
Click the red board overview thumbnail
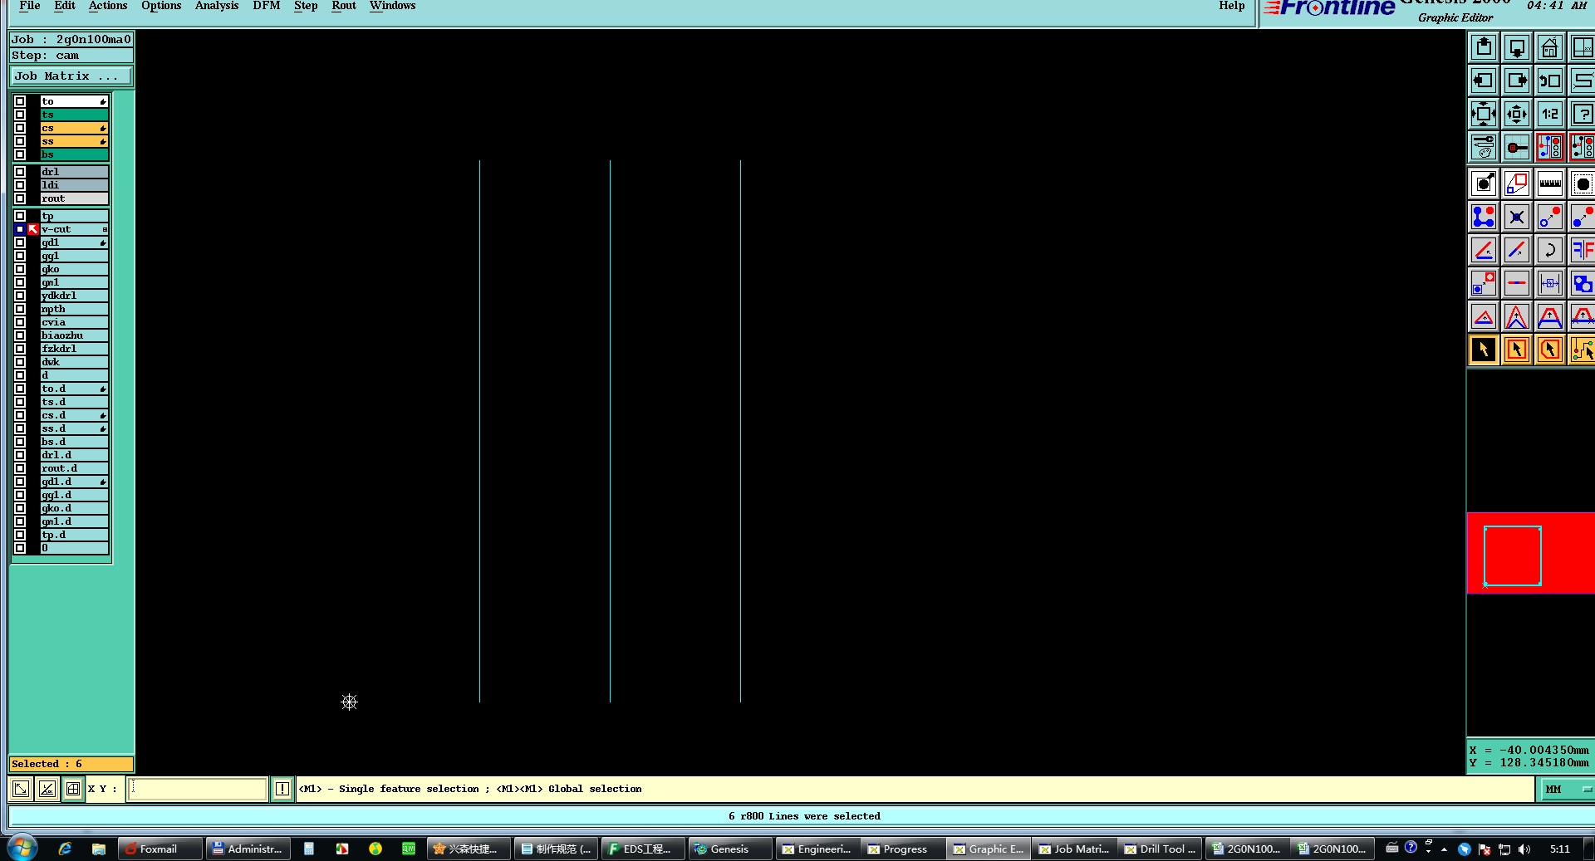coord(1530,553)
